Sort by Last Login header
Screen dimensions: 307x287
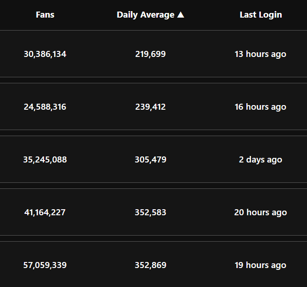click(260, 15)
